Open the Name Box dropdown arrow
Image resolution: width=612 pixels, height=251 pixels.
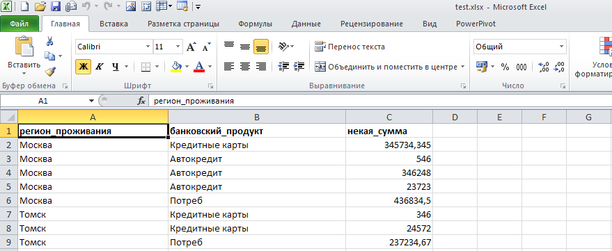click(x=91, y=101)
